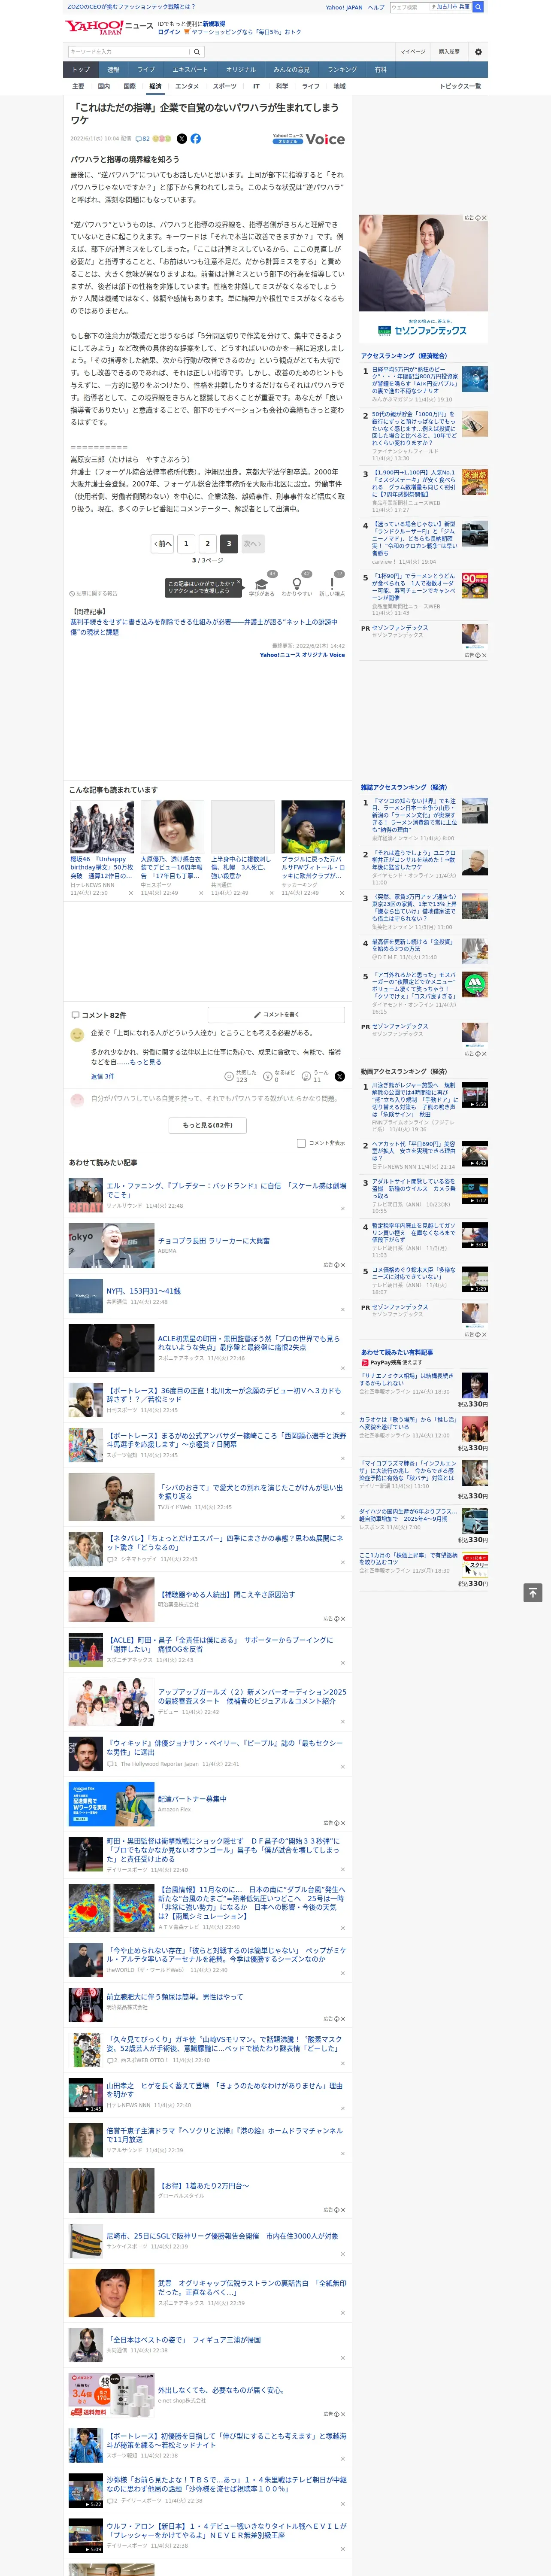Open ranking item 日経平均5万円 article
Viewport: 551px width, 2576px height.
[414, 381]
